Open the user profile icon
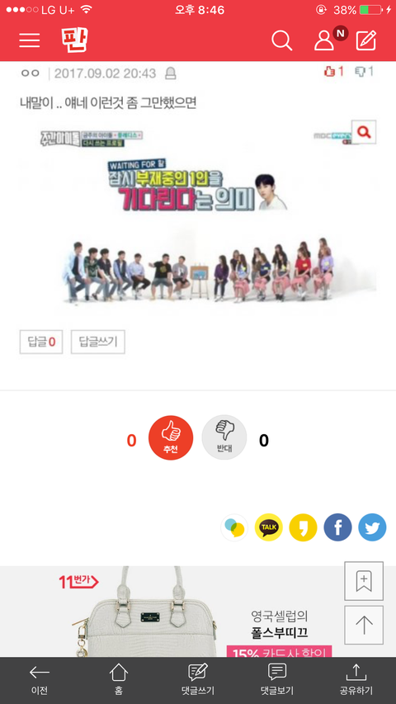This screenshot has height=704, width=396. [323, 40]
